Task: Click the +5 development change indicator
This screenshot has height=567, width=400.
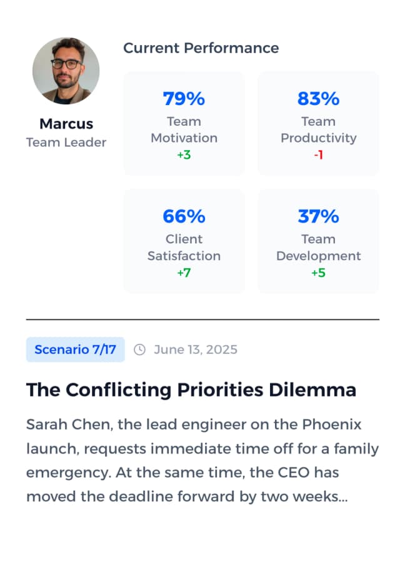Action: click(319, 273)
